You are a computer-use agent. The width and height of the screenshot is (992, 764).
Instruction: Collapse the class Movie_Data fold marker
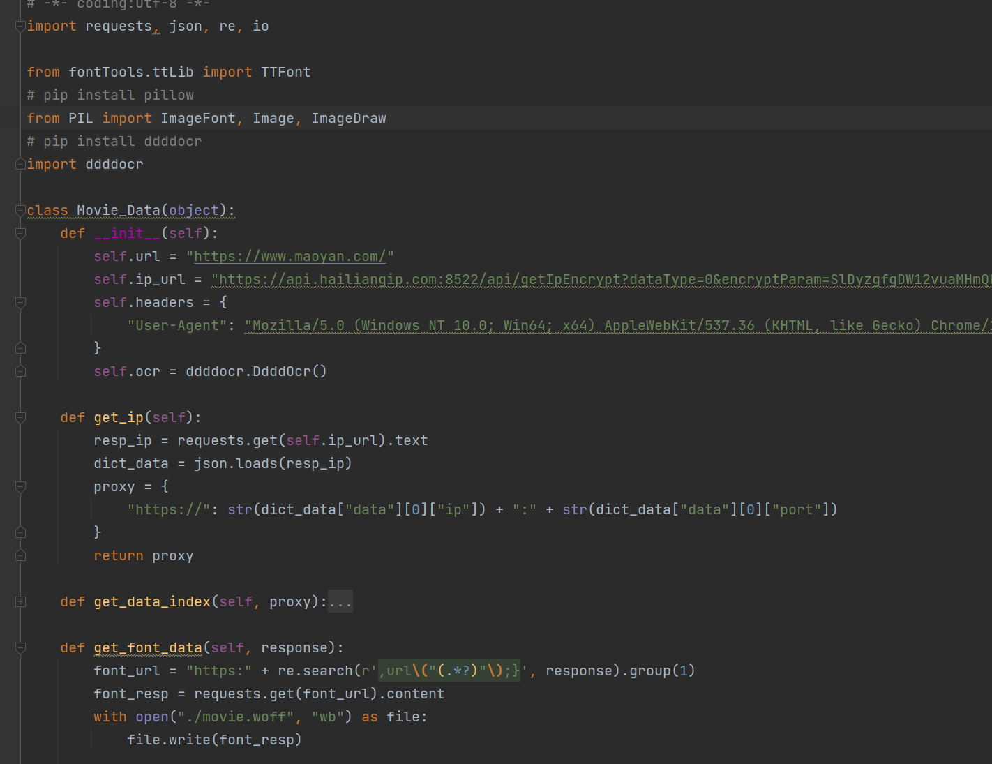coord(20,211)
